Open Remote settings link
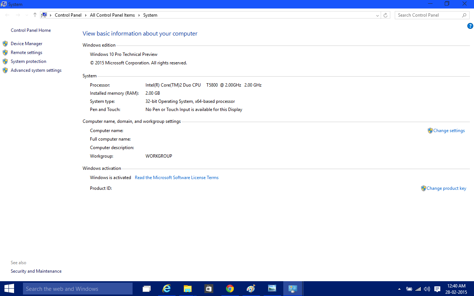474x296 pixels. 26,53
